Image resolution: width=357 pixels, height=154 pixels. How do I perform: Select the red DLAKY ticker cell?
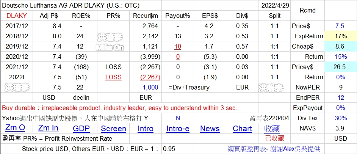tap(17, 16)
